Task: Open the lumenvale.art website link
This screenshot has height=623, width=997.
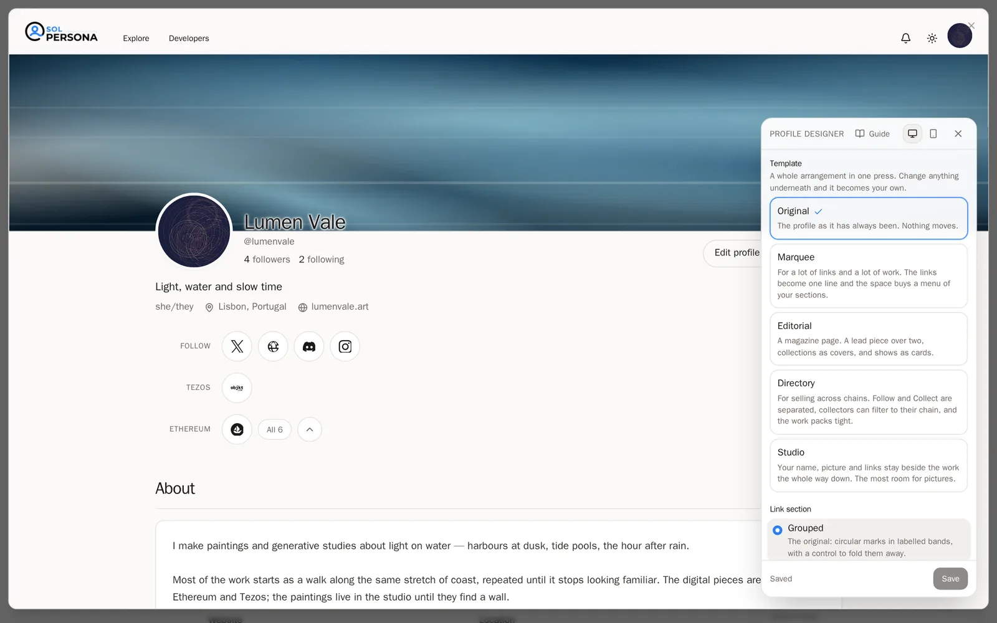Action: (x=333, y=307)
